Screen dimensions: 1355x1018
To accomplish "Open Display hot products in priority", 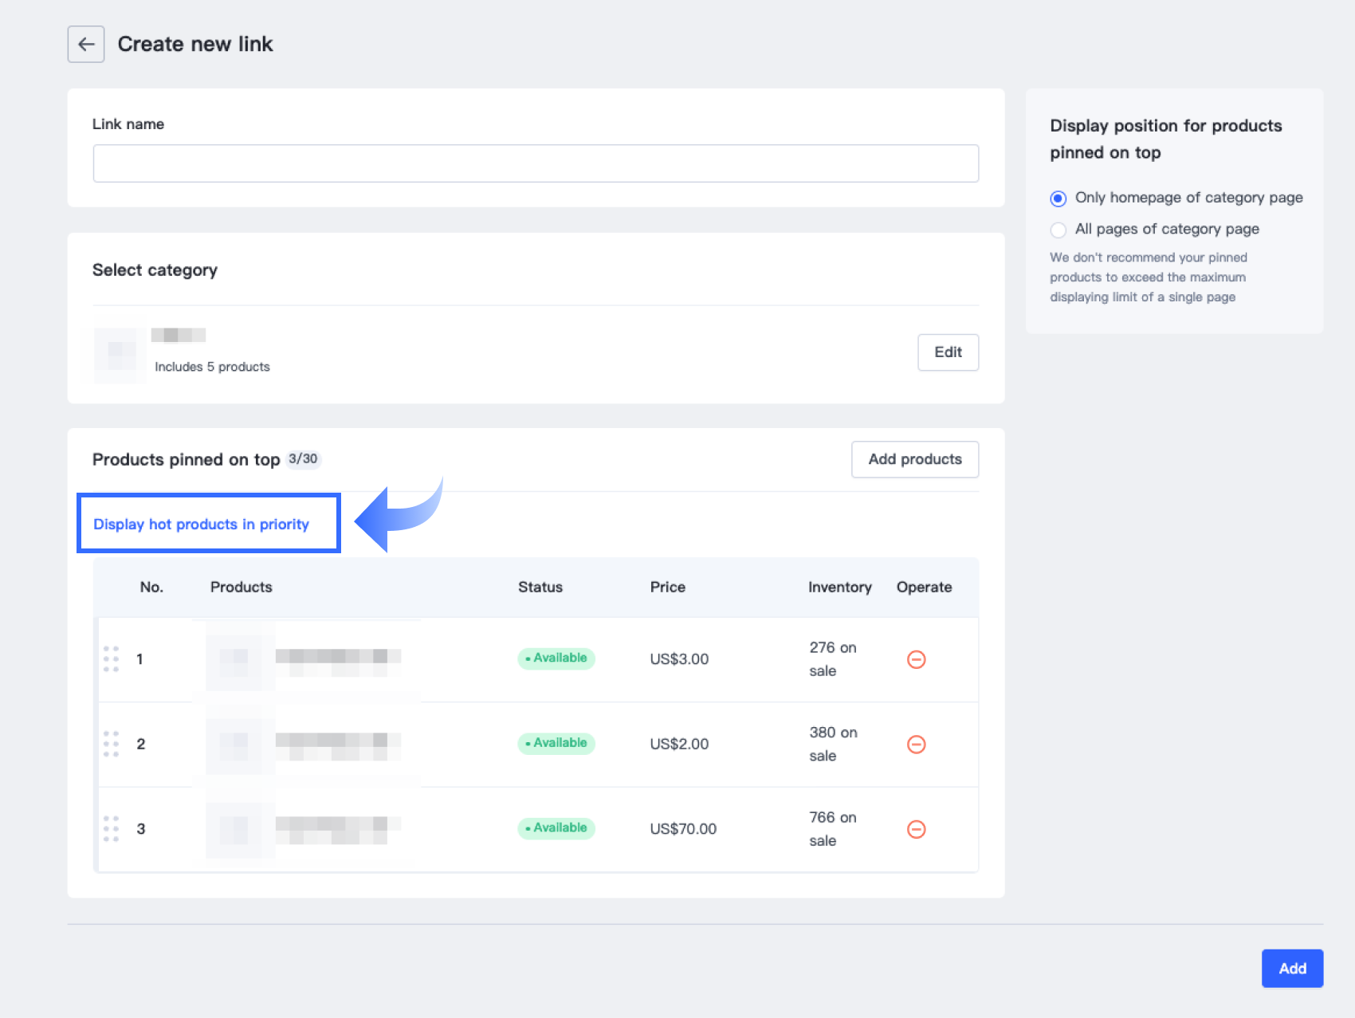I will pos(201,524).
